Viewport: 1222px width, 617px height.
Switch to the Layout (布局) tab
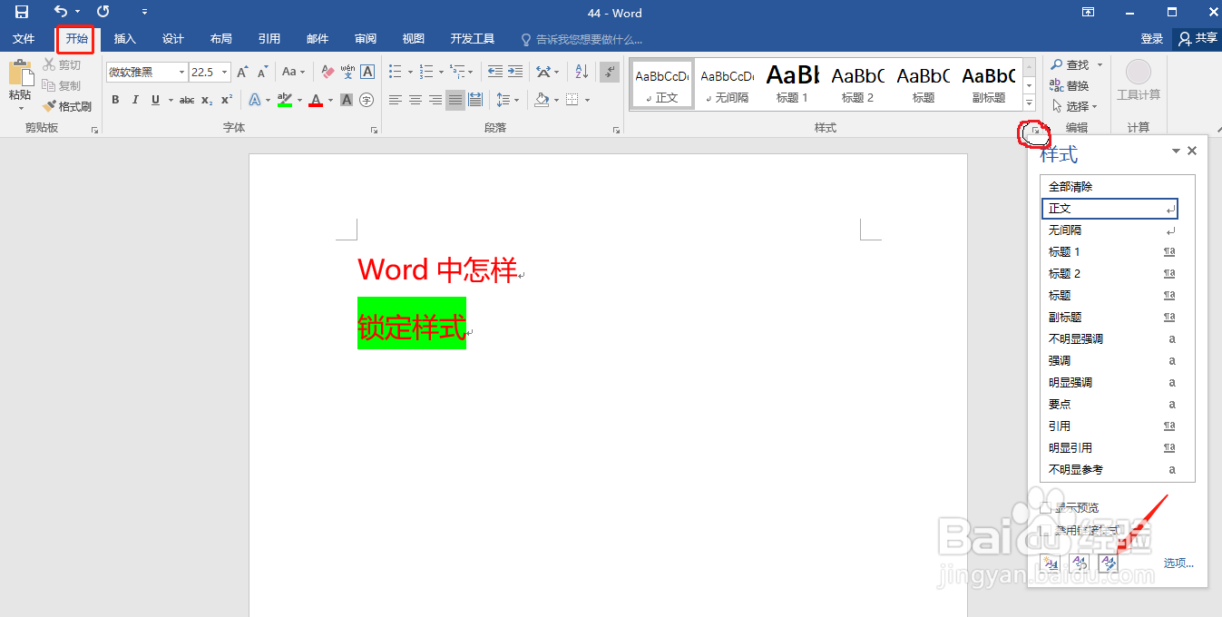pos(220,39)
